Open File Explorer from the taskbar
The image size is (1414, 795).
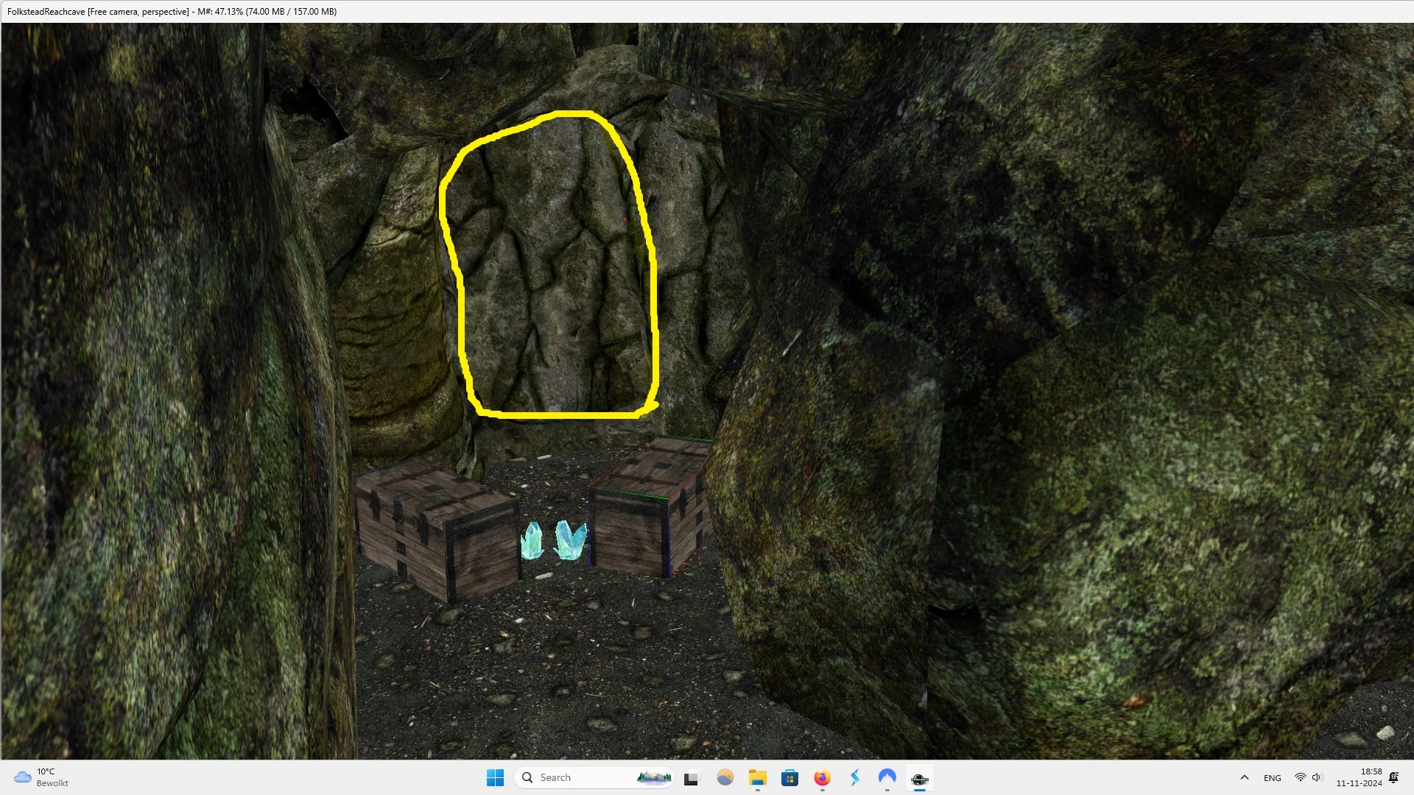[758, 777]
